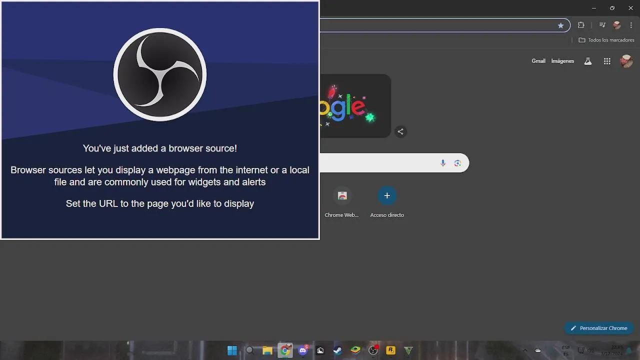Start a voice search with the microphone
This screenshot has height=360, width=640.
(443, 163)
